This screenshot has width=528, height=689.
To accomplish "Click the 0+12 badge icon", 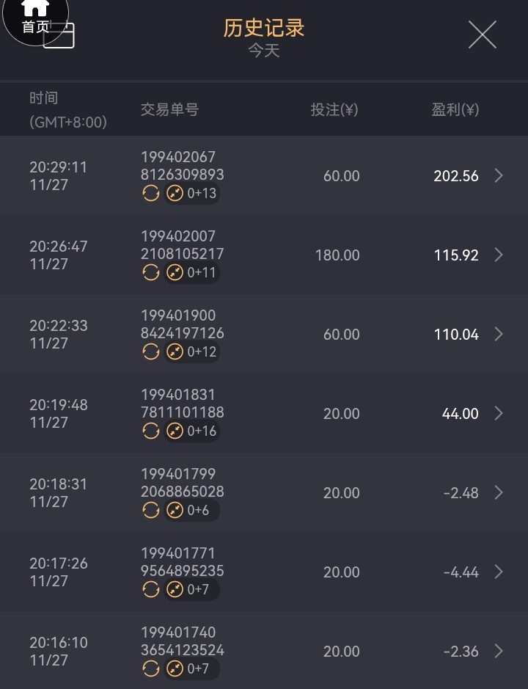I will [175, 351].
